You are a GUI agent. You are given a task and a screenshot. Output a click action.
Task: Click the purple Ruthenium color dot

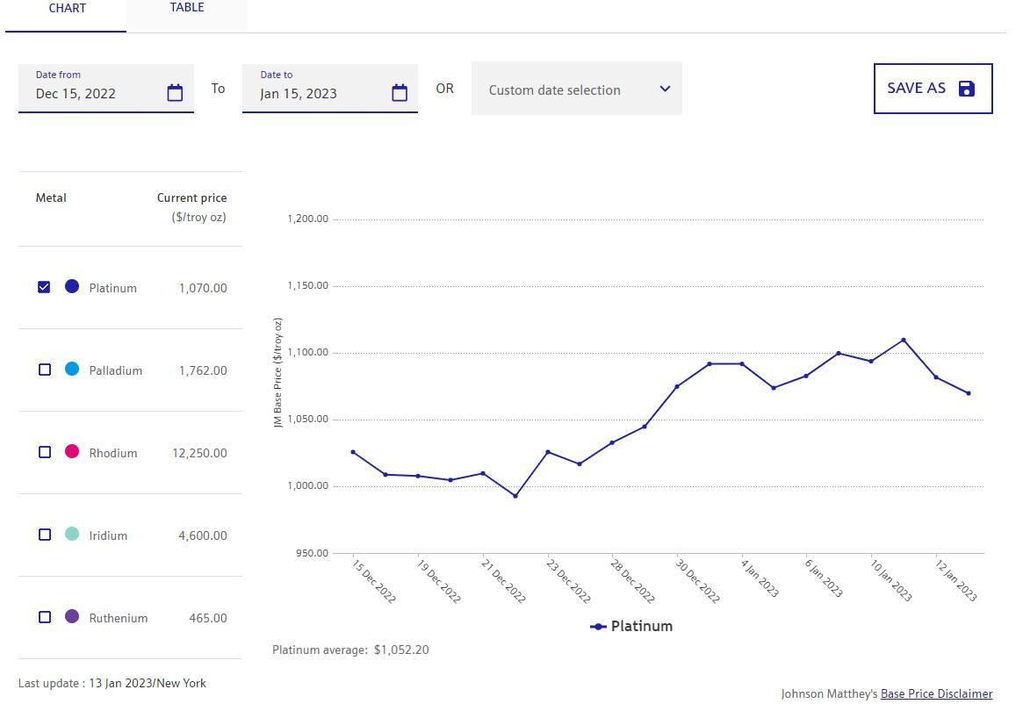[72, 616]
